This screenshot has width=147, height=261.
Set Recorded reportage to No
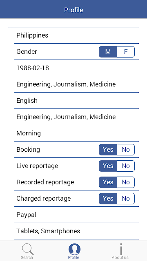pyautogui.click(x=126, y=182)
